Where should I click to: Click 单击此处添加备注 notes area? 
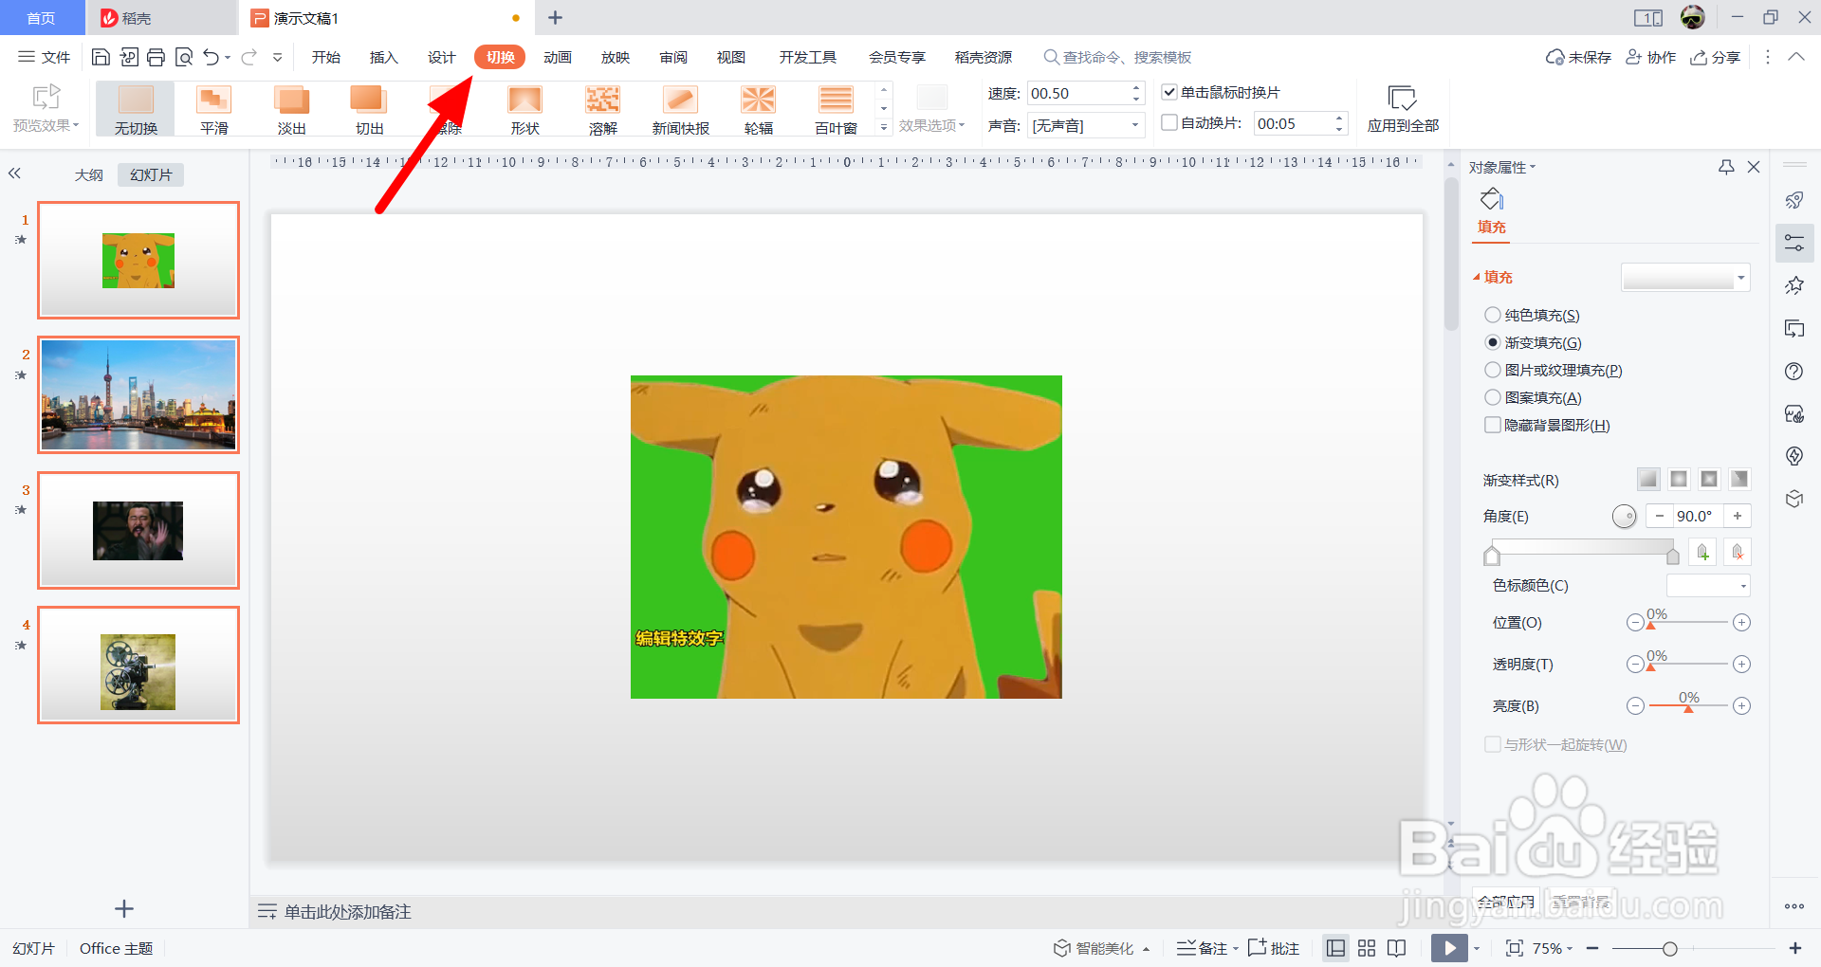click(347, 912)
